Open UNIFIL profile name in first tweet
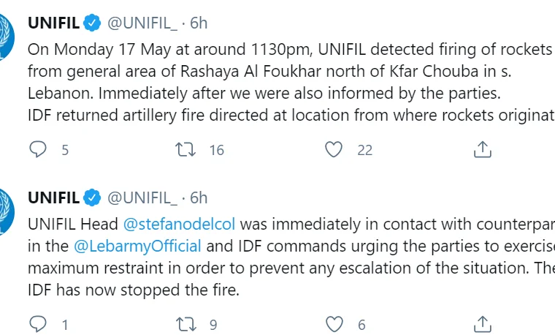The image size is (555, 335). pos(53,23)
